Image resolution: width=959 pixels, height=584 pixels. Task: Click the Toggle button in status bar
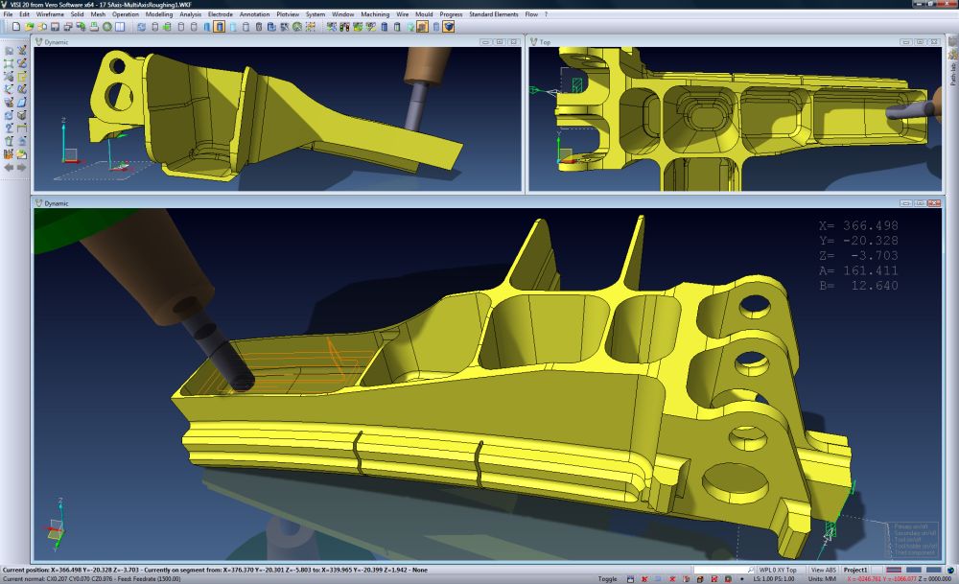(x=608, y=578)
